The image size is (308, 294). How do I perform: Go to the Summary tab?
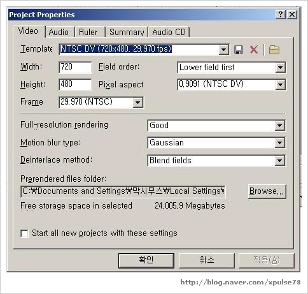pos(127,33)
